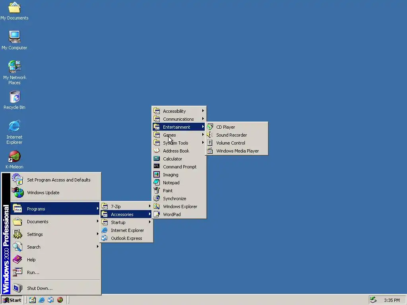Click Set Program Access and Defaults

point(55,180)
